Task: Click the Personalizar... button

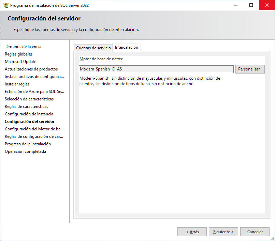Action: 250,69
